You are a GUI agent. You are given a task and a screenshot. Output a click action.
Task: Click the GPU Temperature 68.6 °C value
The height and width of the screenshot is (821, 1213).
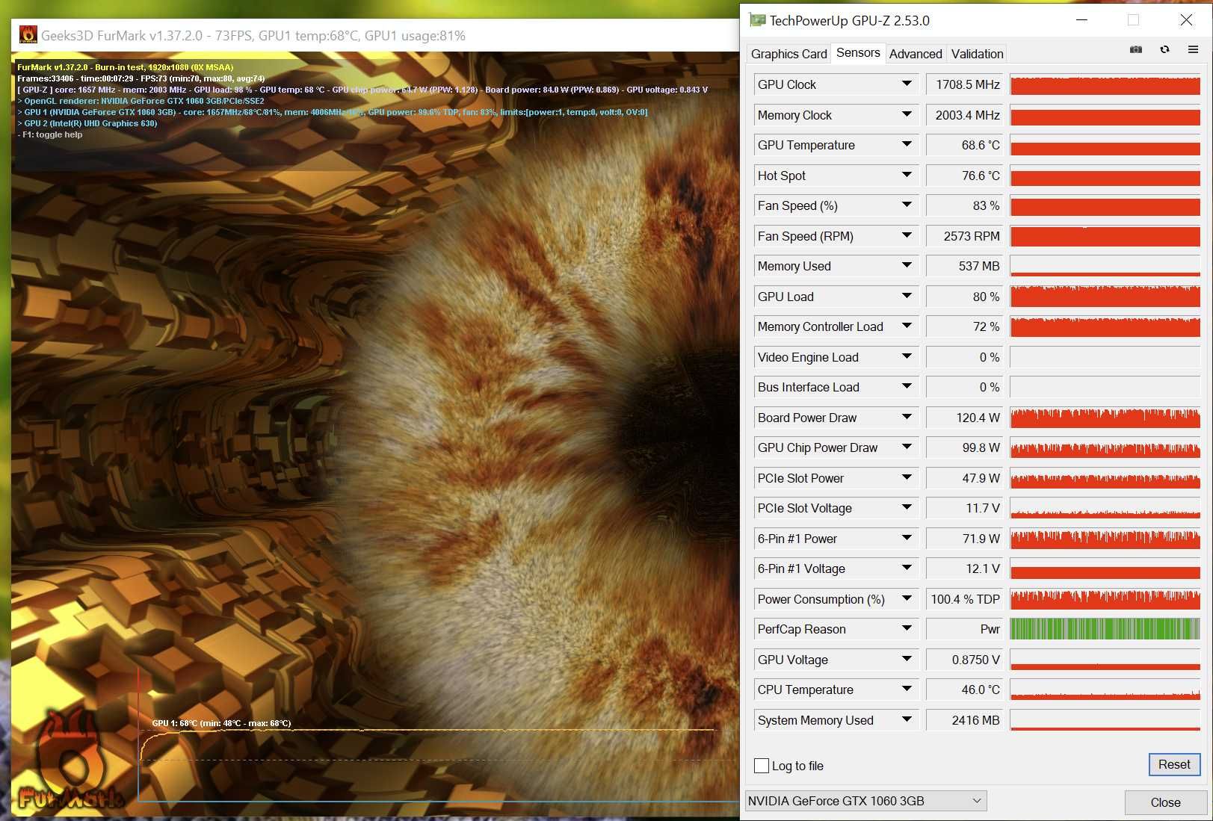click(x=966, y=145)
